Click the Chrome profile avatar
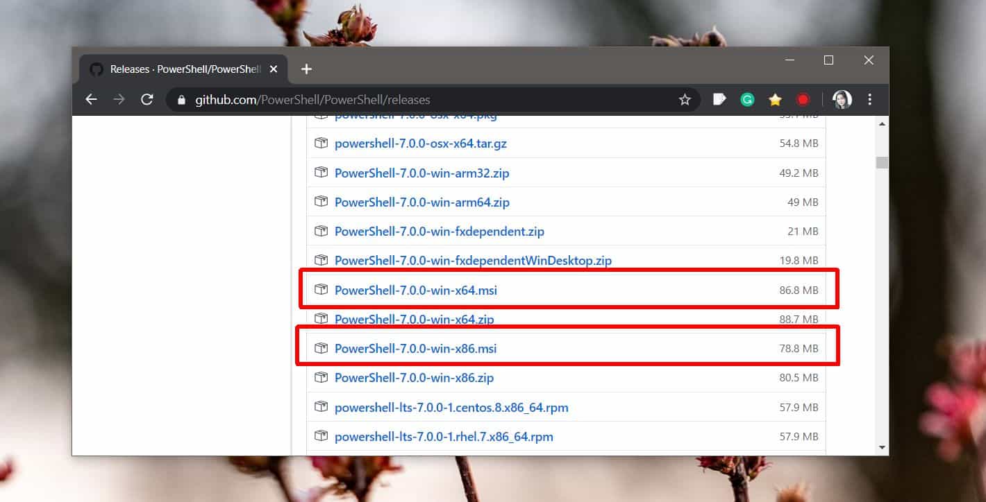Image resolution: width=986 pixels, height=502 pixels. coord(842,99)
